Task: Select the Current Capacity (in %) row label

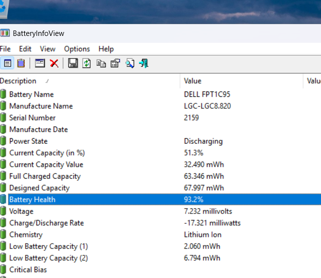Action: (x=47, y=153)
